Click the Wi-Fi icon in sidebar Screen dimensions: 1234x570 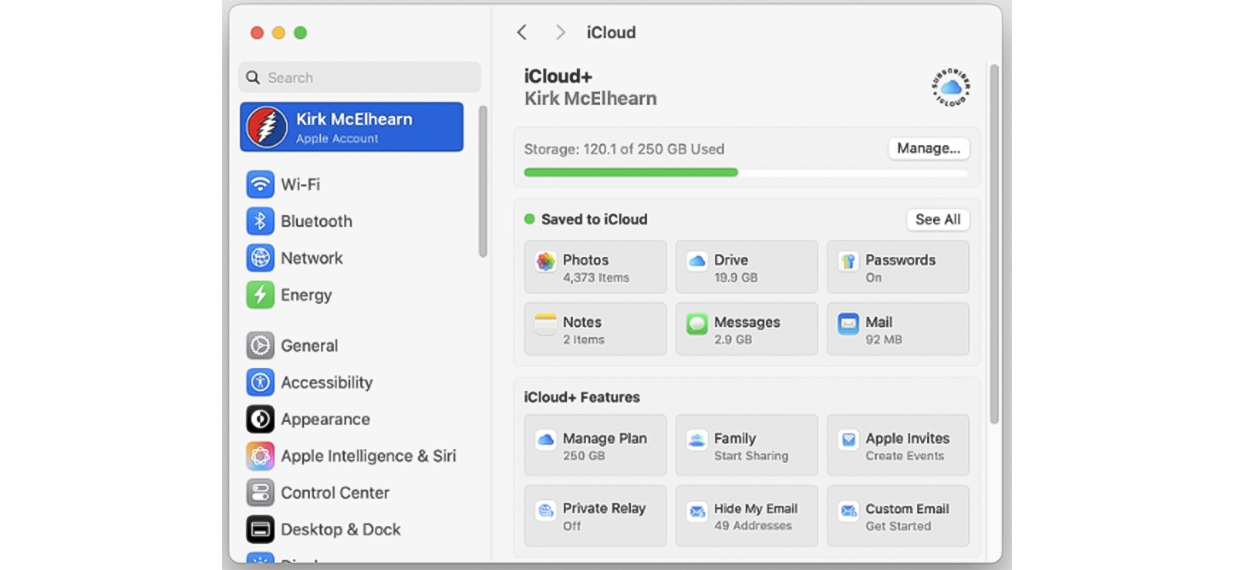(260, 184)
